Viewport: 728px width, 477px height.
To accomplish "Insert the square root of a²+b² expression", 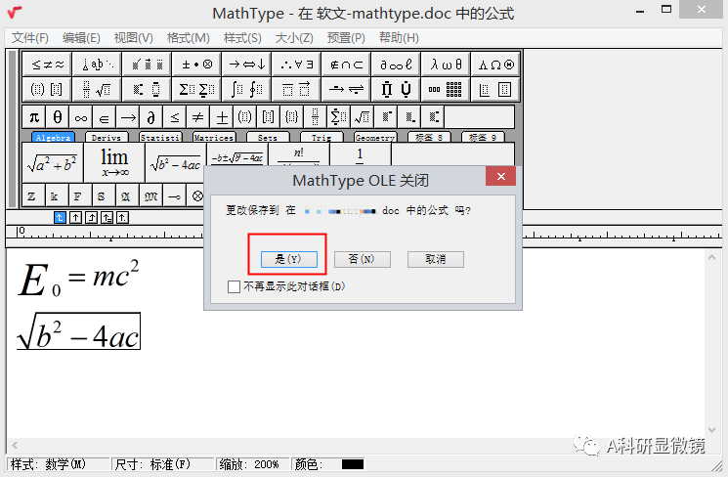I will click(x=53, y=162).
